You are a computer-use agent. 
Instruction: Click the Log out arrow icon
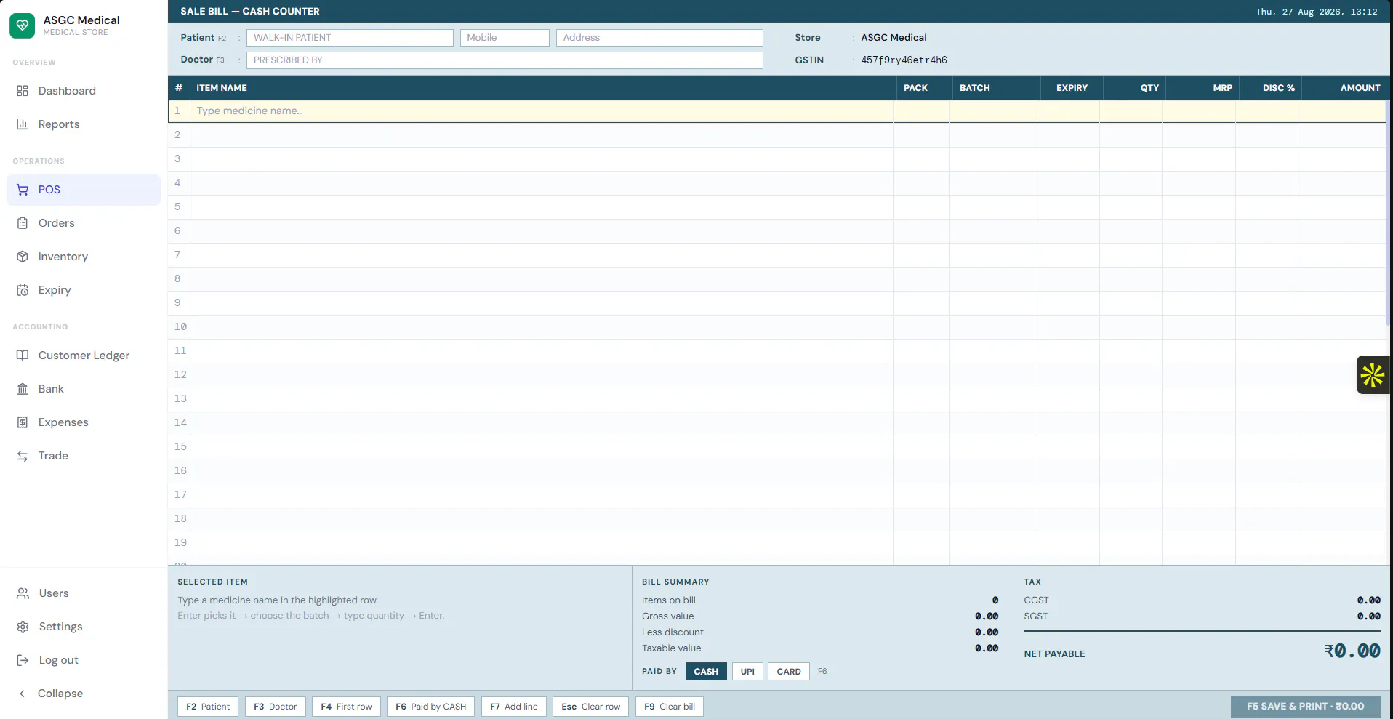coord(23,660)
